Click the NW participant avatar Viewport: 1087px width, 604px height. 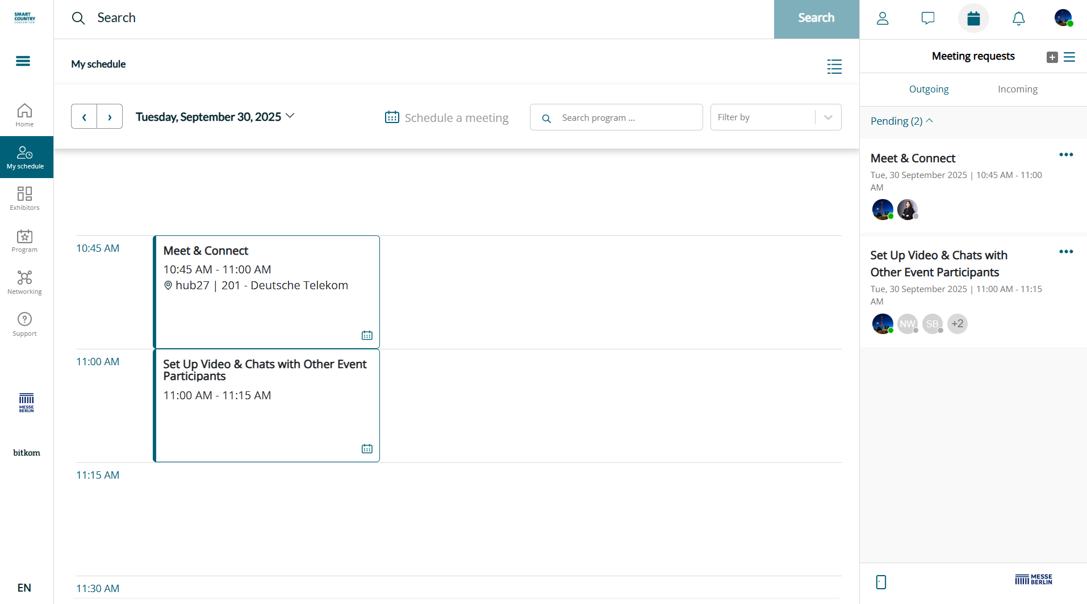point(908,324)
